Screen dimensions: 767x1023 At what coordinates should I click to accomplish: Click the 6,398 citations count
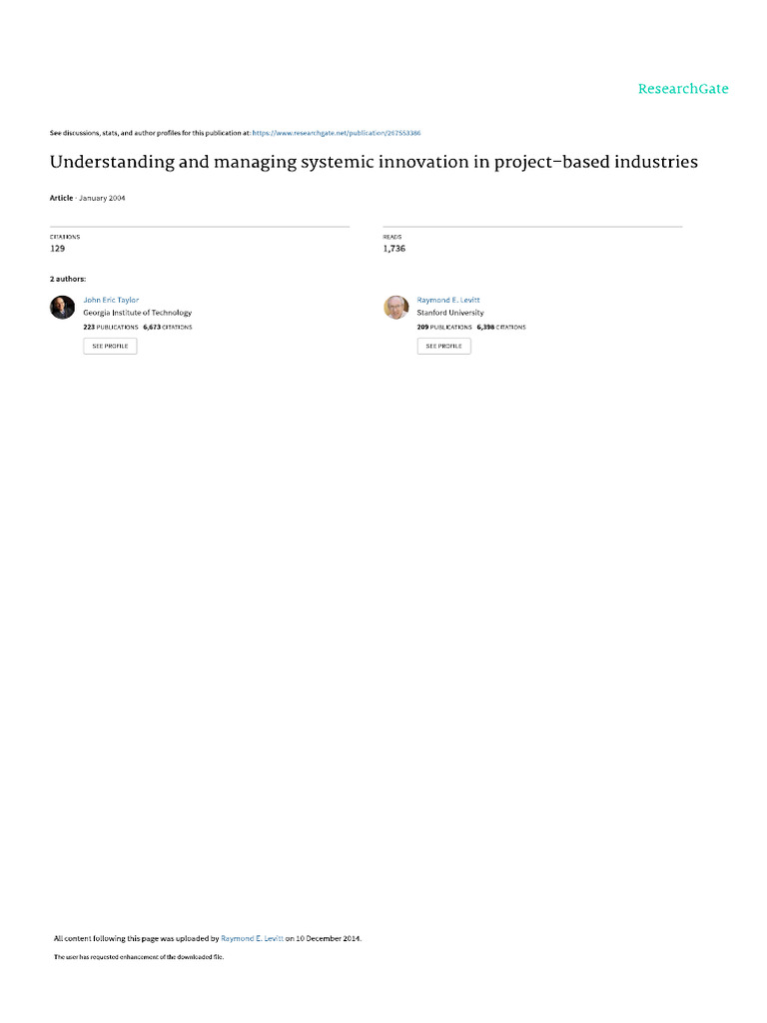[501, 327]
